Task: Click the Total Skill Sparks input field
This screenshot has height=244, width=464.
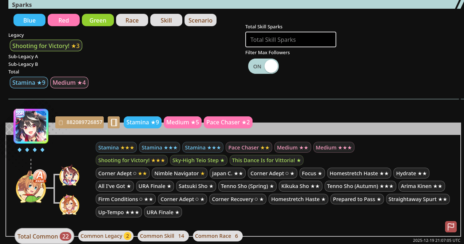Action: [x=291, y=40]
